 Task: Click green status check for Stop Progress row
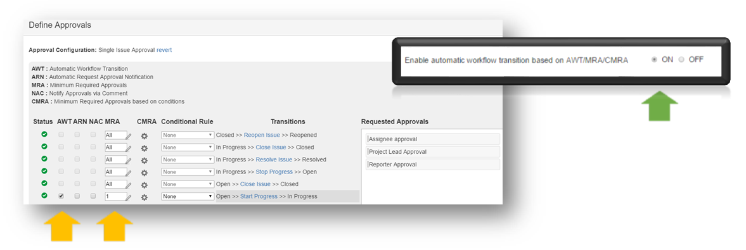[44, 171]
